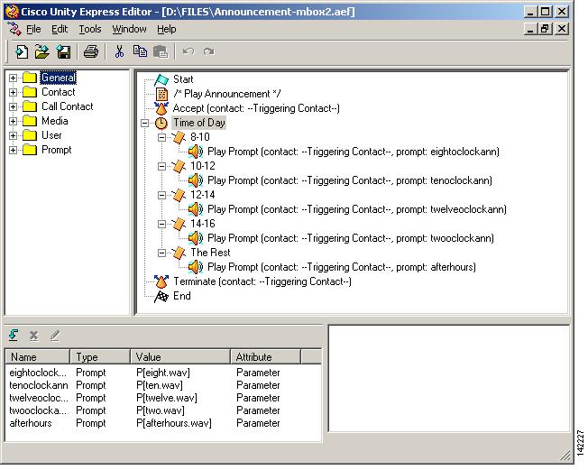Click the speaker icon for twooclockann prompt
The image size is (588, 470).
pyautogui.click(x=196, y=238)
